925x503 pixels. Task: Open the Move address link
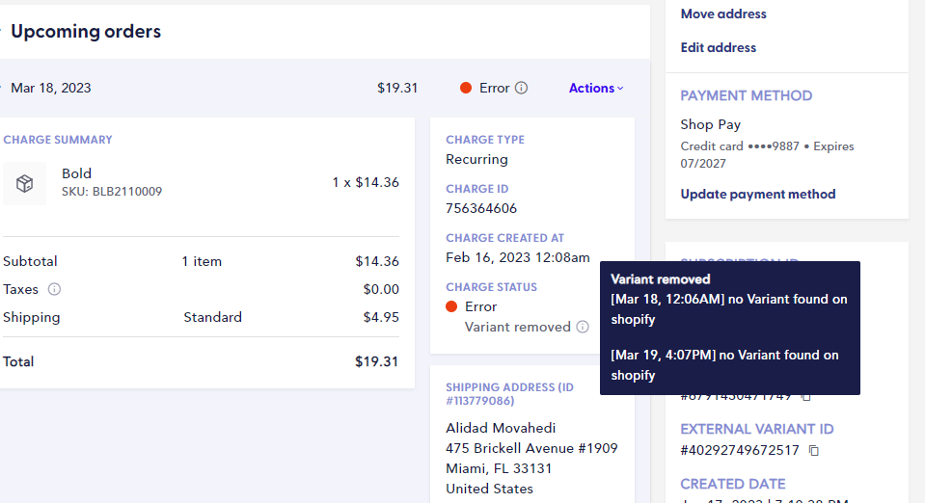(723, 13)
